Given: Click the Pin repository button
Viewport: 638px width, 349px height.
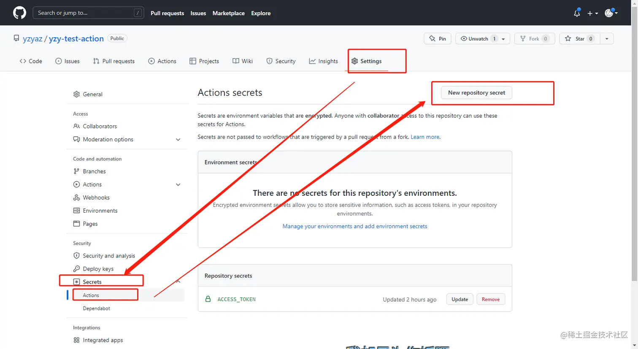Looking at the screenshot, I should [438, 38].
